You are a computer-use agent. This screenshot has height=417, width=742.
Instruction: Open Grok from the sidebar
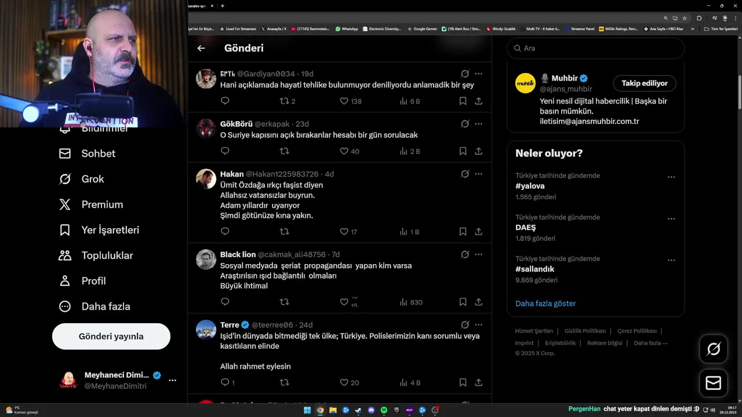click(81, 179)
